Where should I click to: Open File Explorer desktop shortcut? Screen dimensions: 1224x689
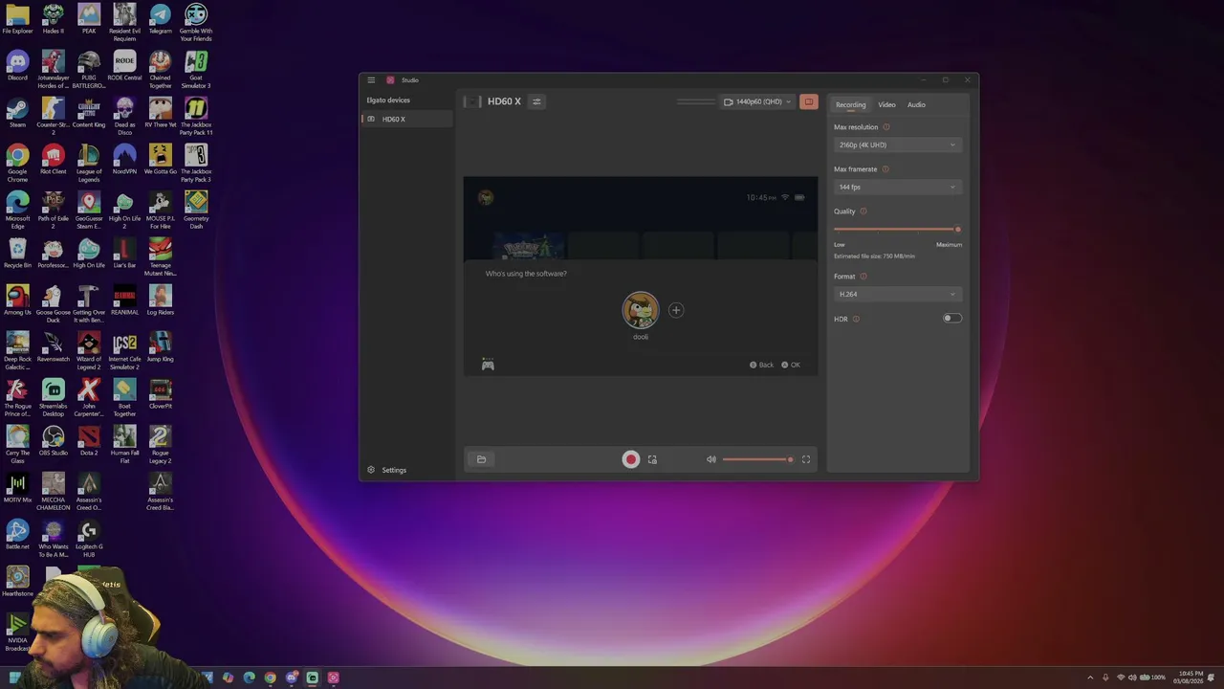[x=17, y=19]
